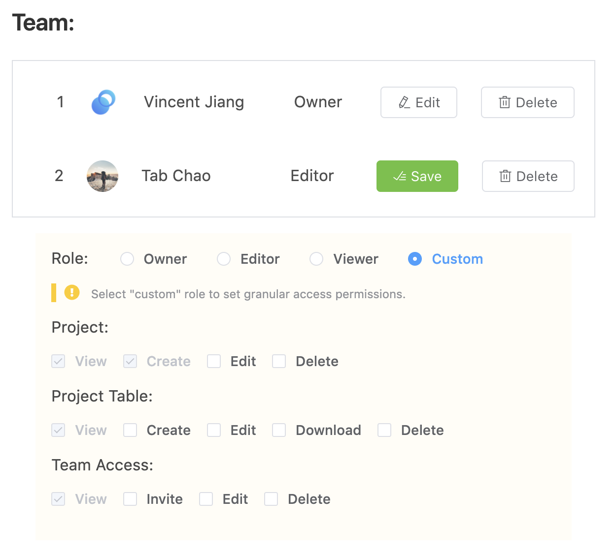The width and height of the screenshot is (616, 557).
Task: Select the Custom role radio button
Action: (x=415, y=259)
